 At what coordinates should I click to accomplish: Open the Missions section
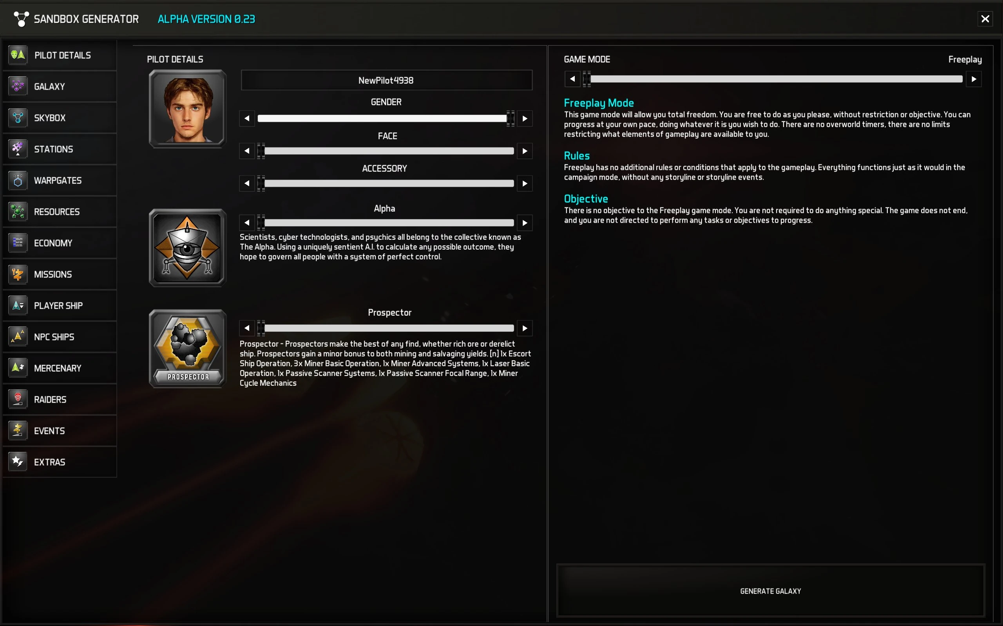(x=60, y=274)
